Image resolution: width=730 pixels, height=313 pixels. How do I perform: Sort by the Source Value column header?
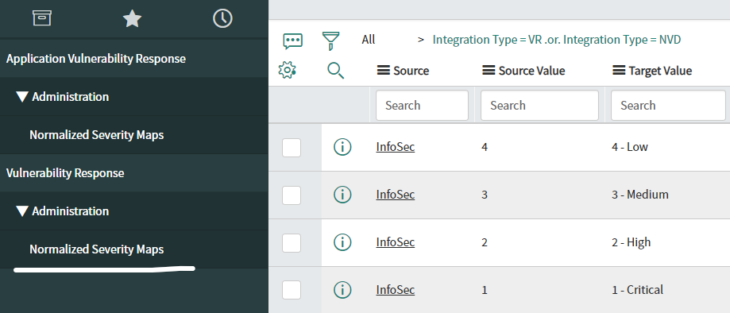point(531,71)
